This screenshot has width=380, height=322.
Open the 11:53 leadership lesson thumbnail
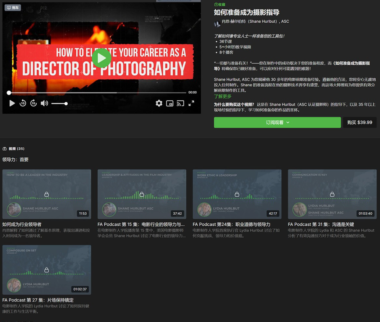coord(47,194)
